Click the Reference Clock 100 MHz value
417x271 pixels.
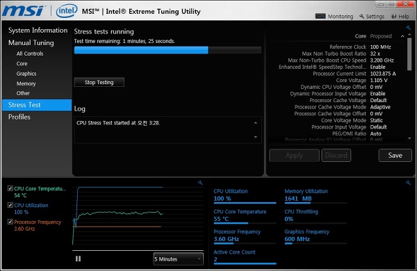tap(381, 47)
